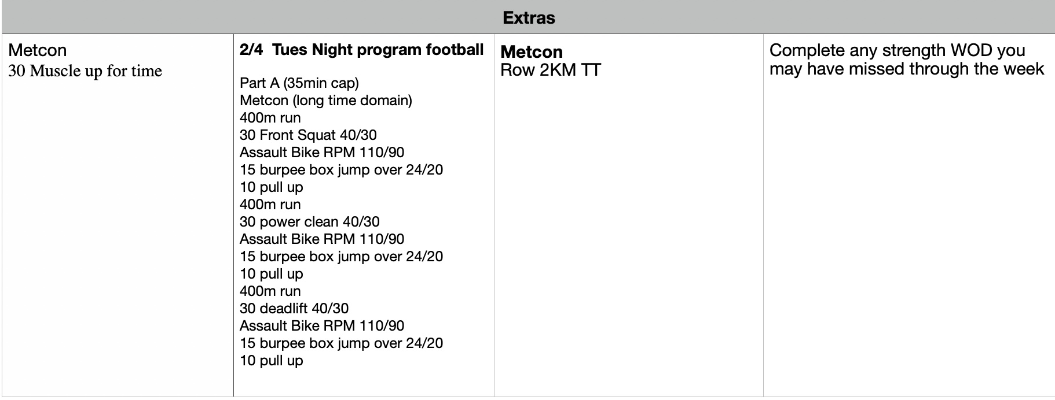Click the 'Part A (35min cap)' line
1055x400 pixels.
[x=299, y=83]
